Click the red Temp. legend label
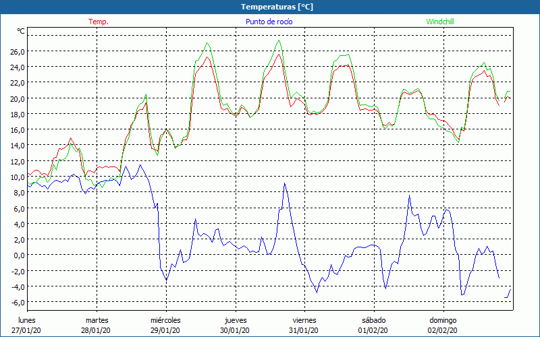 coord(99,22)
